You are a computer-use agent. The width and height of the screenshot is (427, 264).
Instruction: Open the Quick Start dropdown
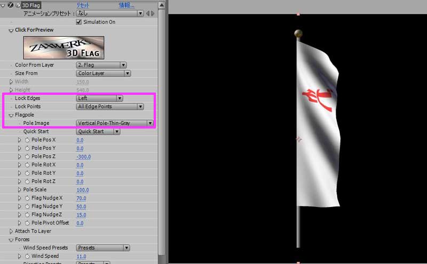click(98, 131)
